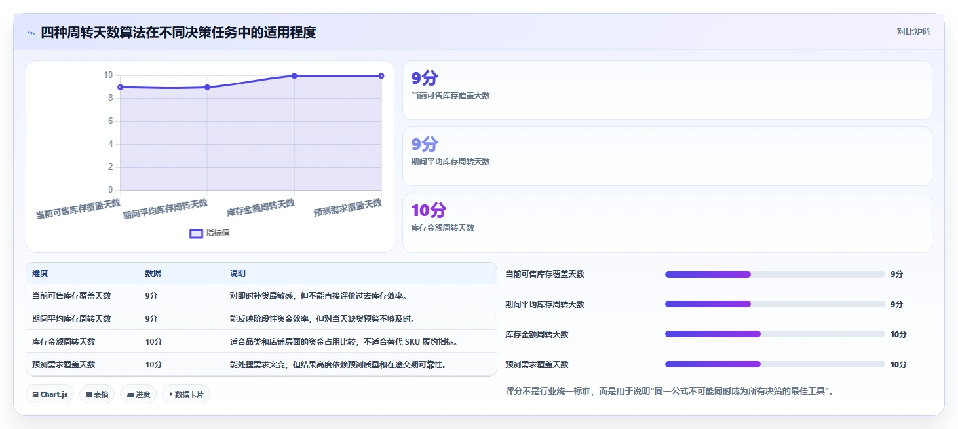Open the 9分 期间平均库存周转天数 card
This screenshot has width=958, height=429.
pyautogui.click(x=667, y=157)
